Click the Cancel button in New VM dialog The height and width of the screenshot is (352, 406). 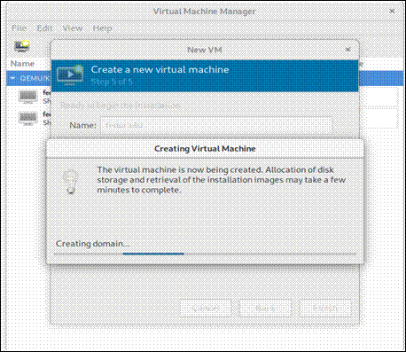tap(206, 309)
